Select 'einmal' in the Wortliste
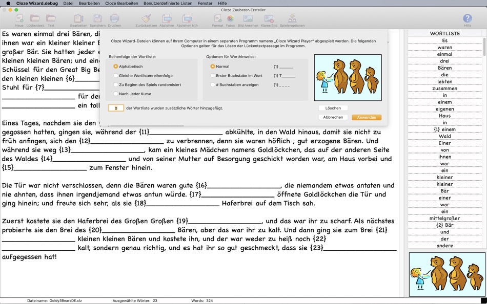This screenshot has width=487, height=304. tap(445, 54)
